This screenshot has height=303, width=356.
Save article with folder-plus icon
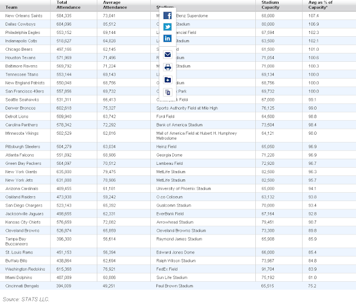click(167, 80)
